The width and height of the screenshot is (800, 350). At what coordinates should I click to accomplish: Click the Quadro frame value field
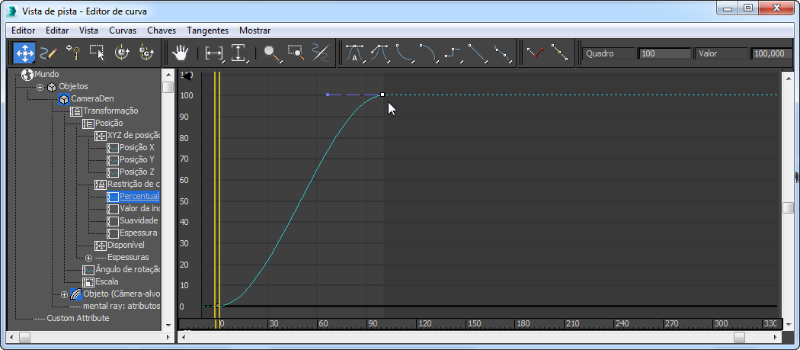pyautogui.click(x=664, y=53)
